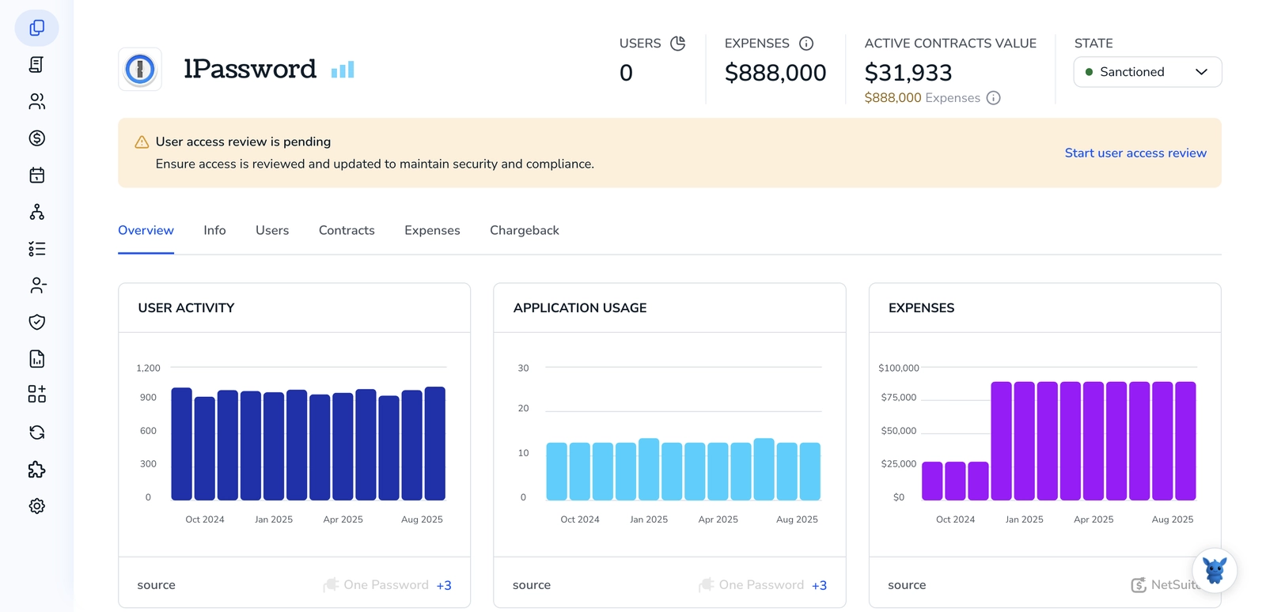Click the EXPENSES card title
The image size is (1266, 612).
(x=921, y=308)
